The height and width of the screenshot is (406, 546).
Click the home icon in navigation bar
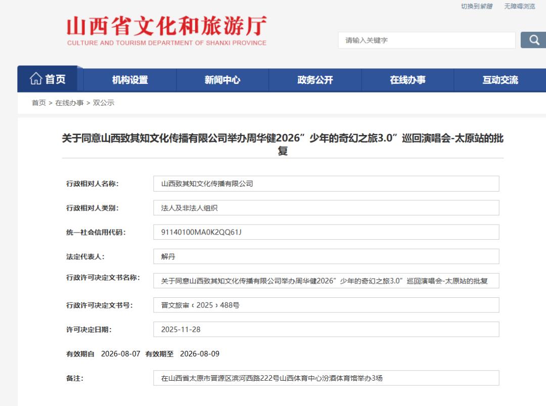tap(36, 79)
